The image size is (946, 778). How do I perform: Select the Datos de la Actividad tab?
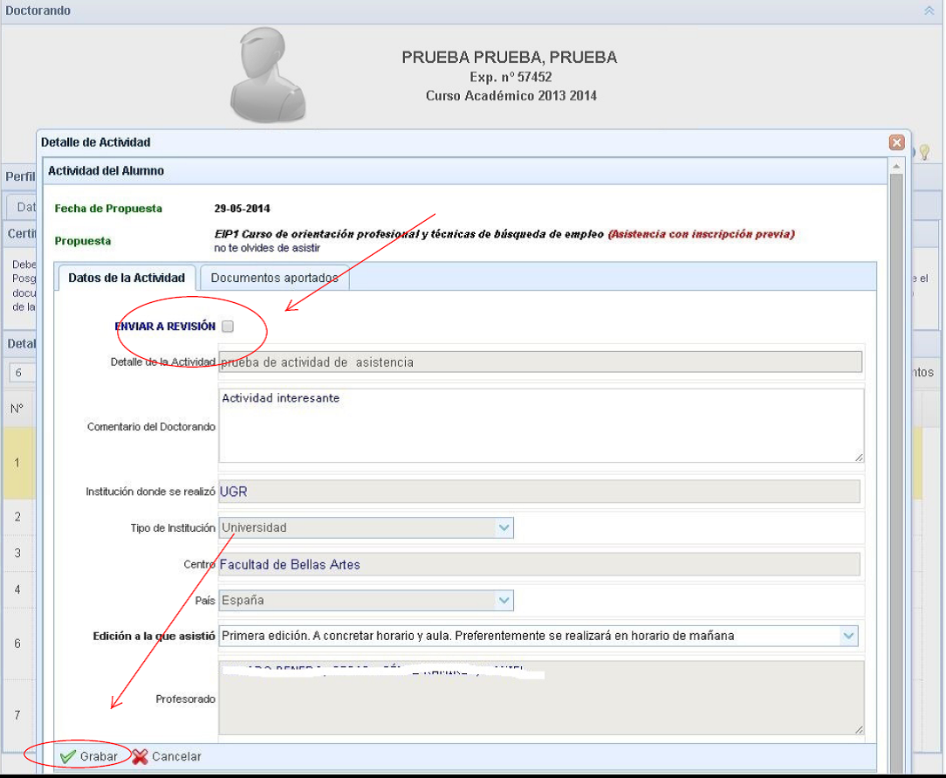tap(127, 278)
